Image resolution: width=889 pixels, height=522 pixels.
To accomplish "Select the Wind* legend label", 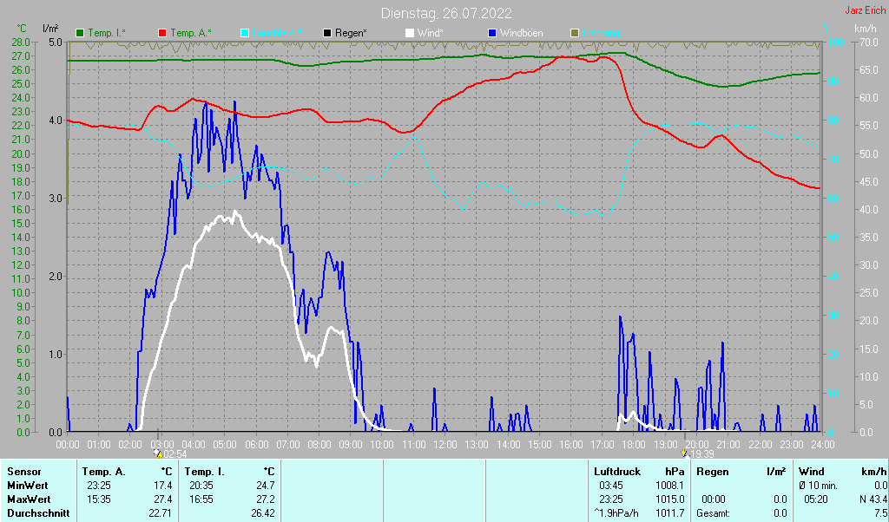I will coord(431,34).
